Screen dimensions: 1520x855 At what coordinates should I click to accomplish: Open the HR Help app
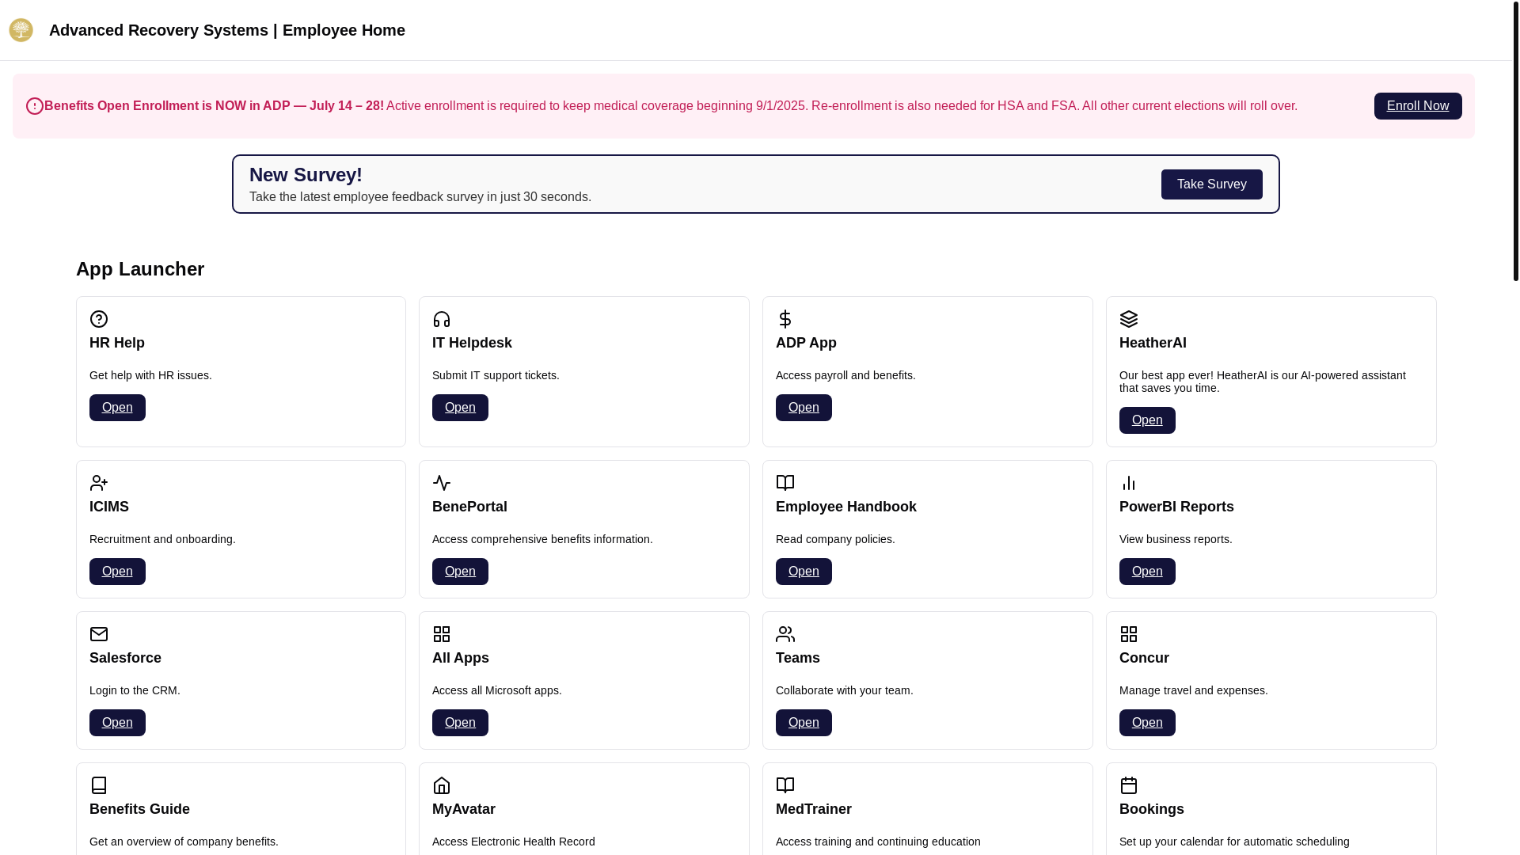[x=117, y=408]
